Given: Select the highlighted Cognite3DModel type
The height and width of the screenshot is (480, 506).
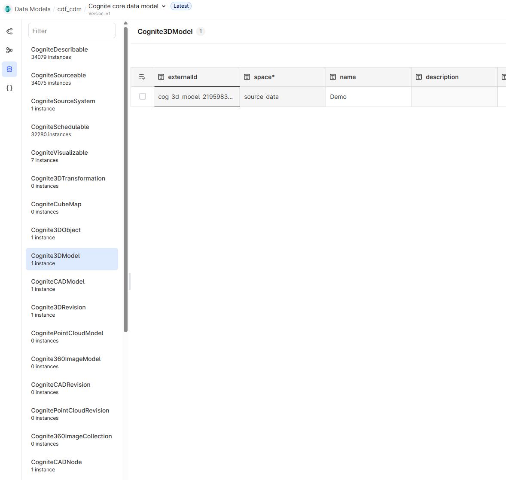Looking at the screenshot, I should click(72, 259).
